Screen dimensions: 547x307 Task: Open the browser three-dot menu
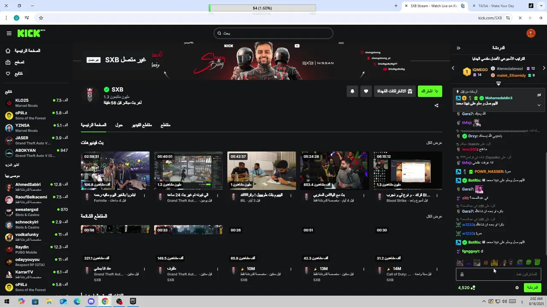point(6,18)
